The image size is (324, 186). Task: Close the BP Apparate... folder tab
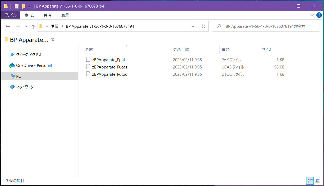(x=53, y=40)
